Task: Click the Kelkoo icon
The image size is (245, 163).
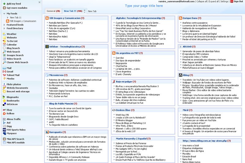Action: point(4,113)
